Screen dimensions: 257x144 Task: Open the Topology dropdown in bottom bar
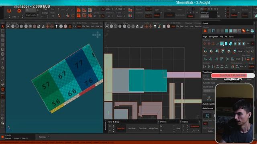tap(44, 137)
